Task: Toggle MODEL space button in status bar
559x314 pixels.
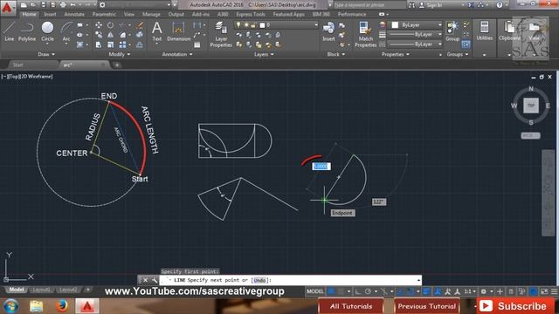Action: (x=315, y=291)
